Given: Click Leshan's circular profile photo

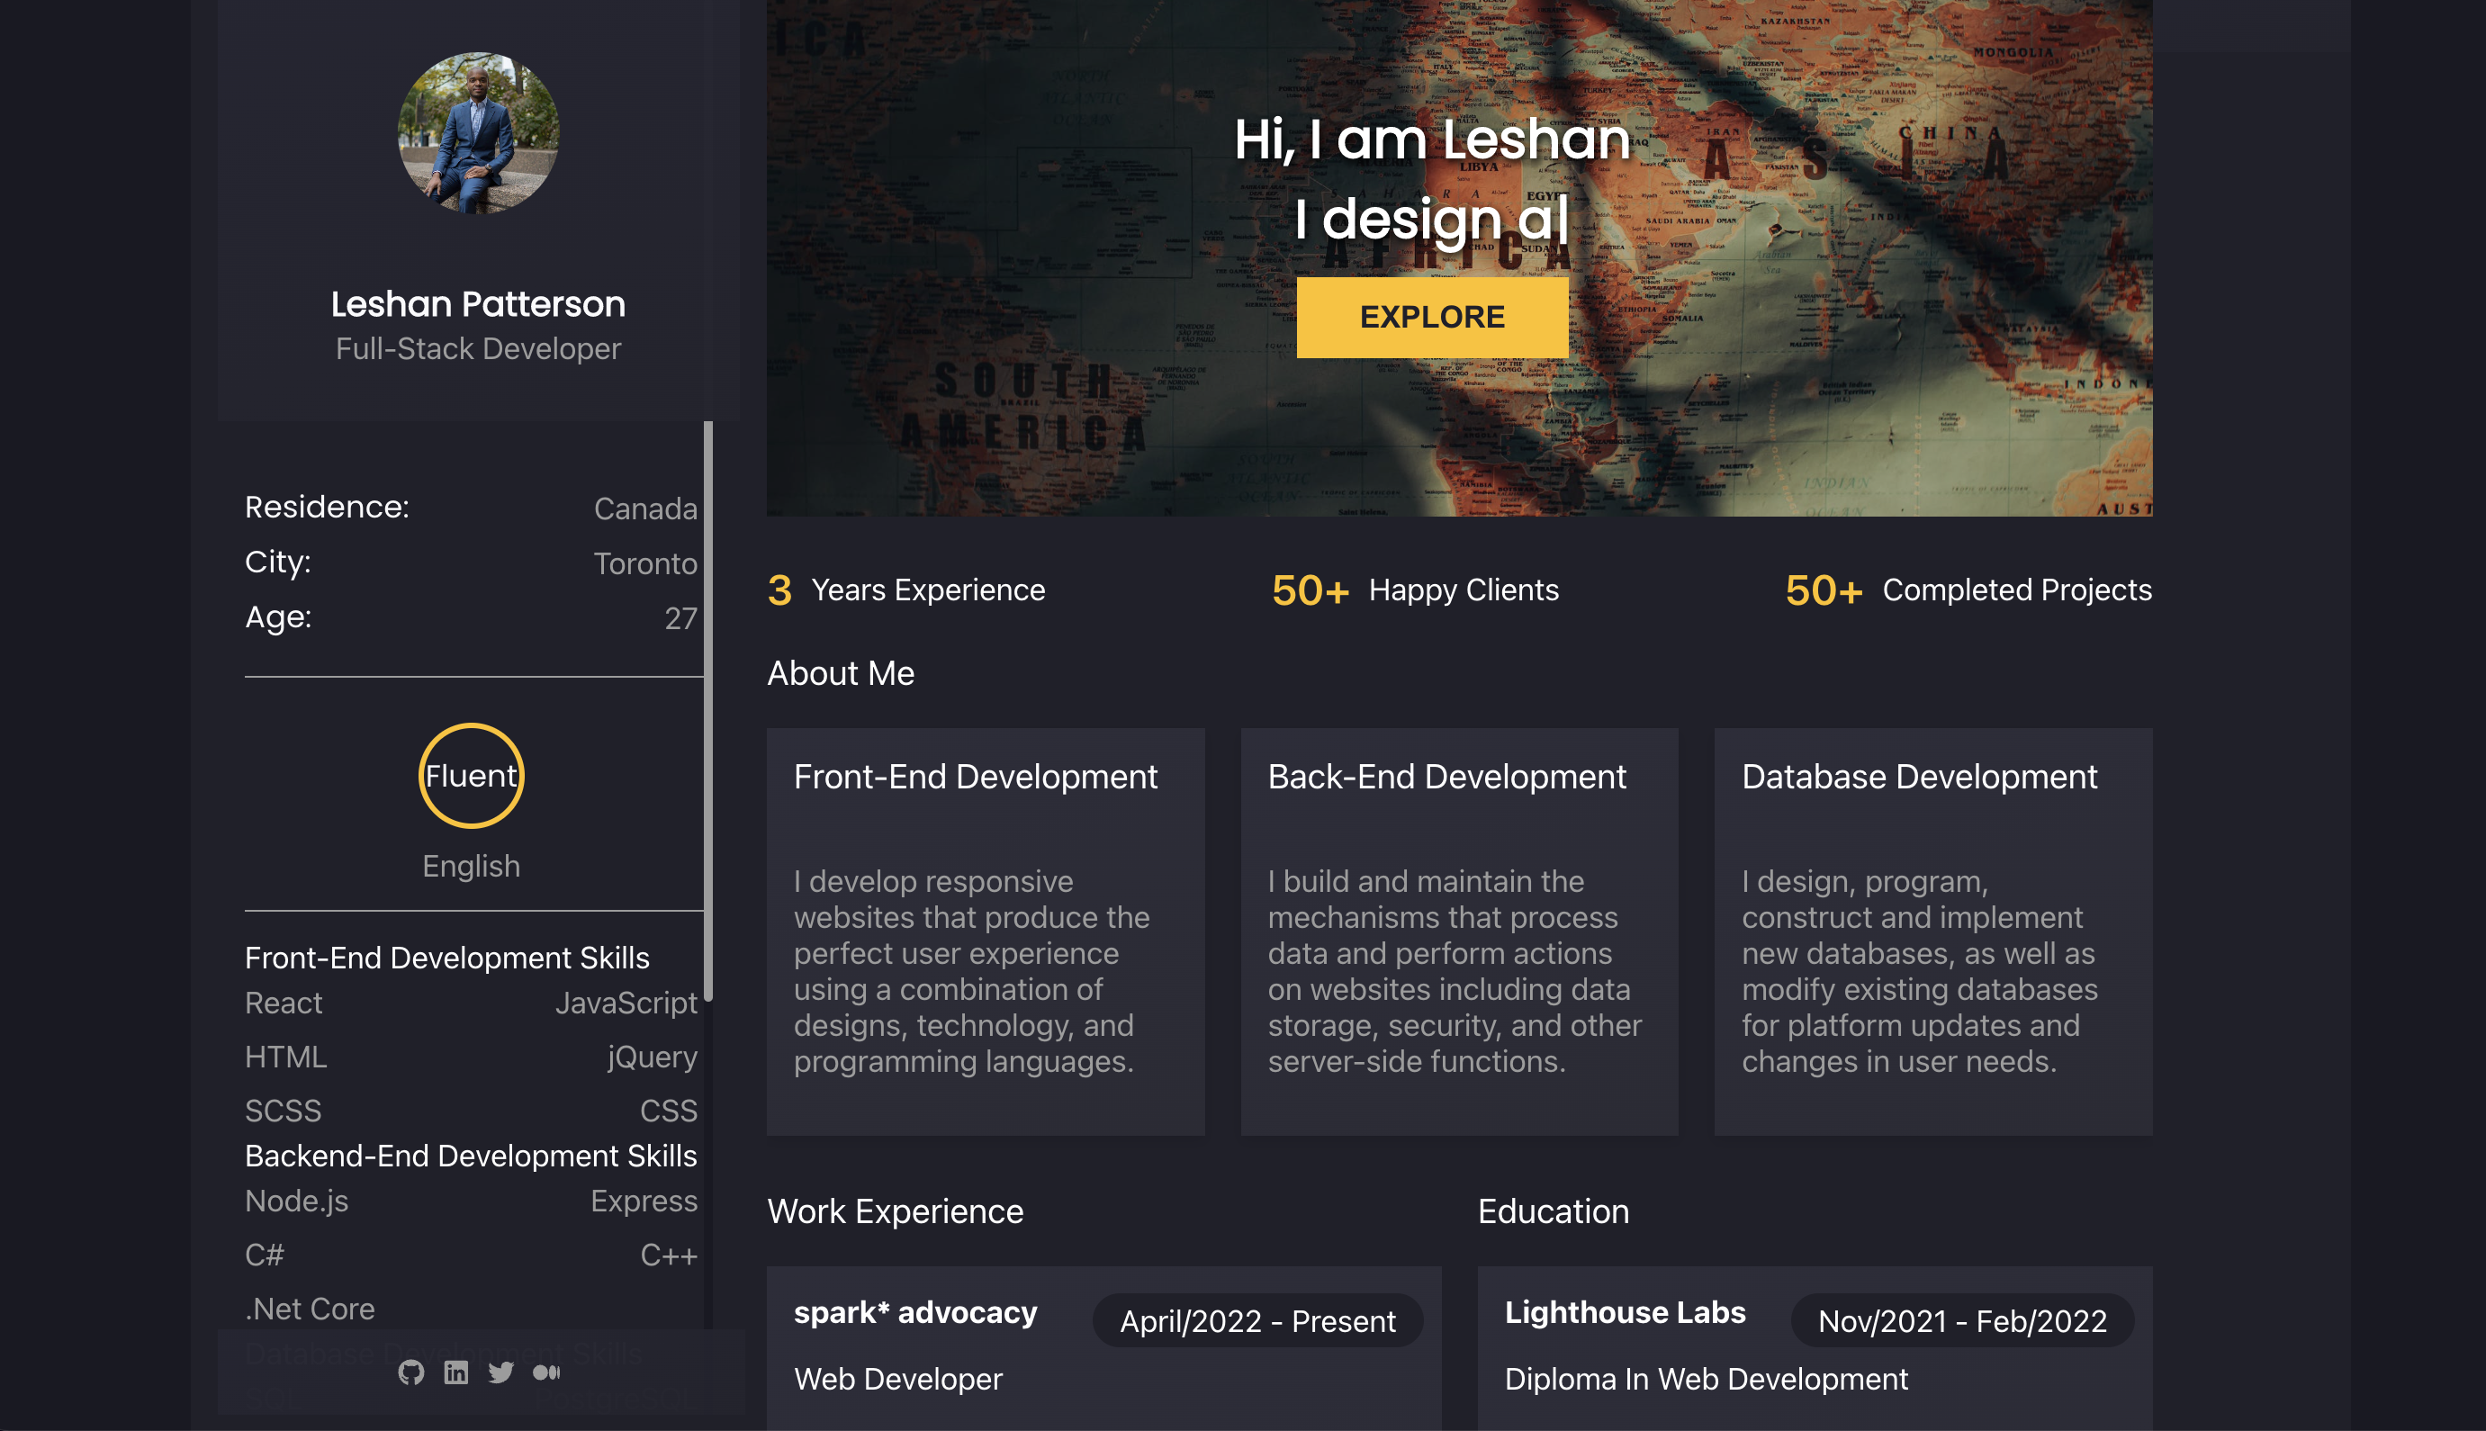Looking at the screenshot, I should pyautogui.click(x=479, y=135).
